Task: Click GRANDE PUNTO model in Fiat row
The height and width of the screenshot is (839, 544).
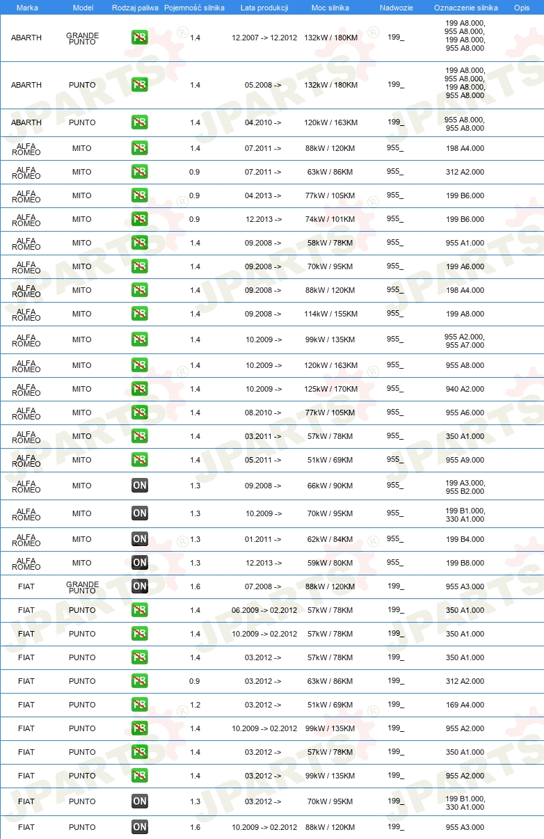Action: pyautogui.click(x=82, y=588)
